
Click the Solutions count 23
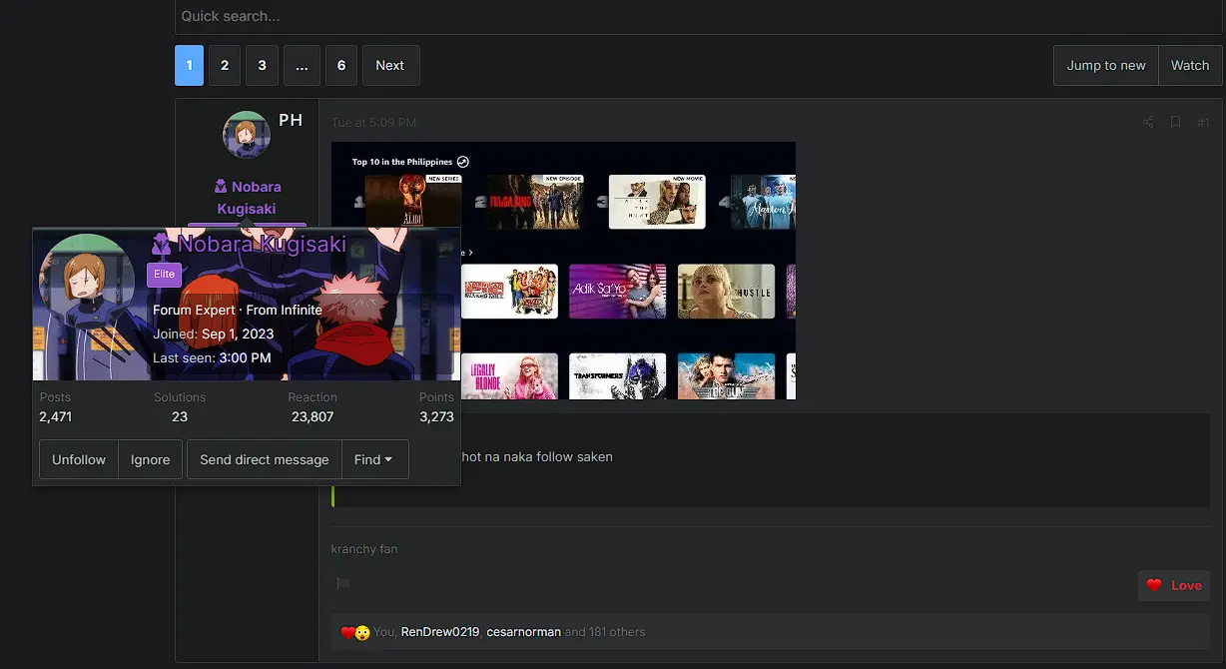pos(180,416)
